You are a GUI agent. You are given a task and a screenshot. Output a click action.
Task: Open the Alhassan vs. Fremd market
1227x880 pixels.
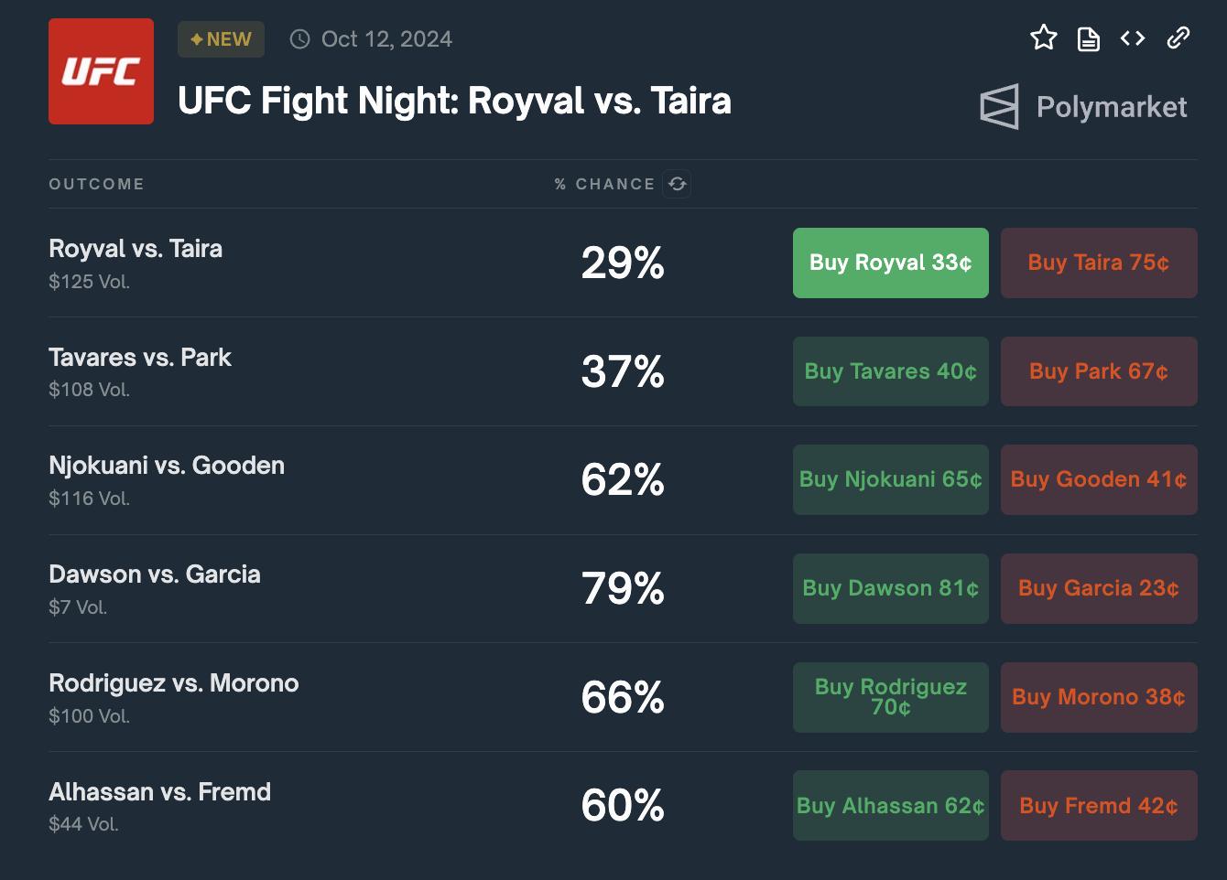(x=159, y=792)
